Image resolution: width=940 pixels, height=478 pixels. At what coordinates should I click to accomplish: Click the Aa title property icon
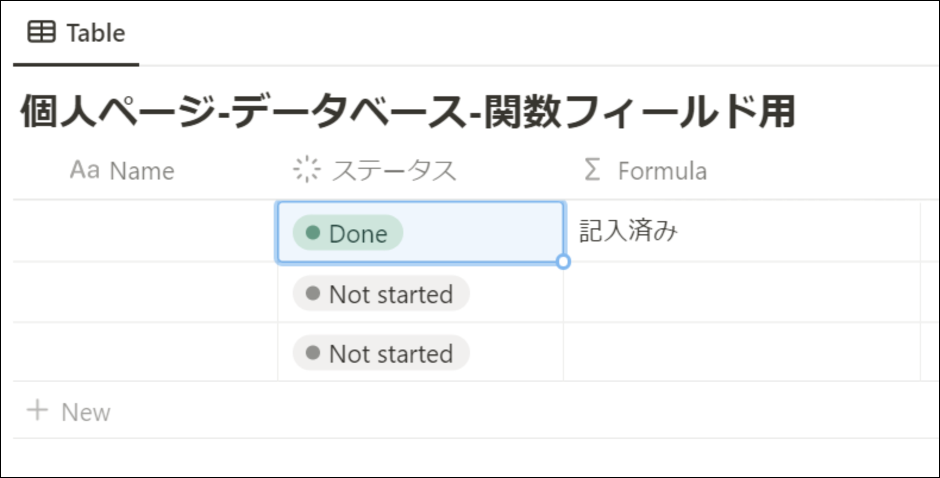(84, 170)
